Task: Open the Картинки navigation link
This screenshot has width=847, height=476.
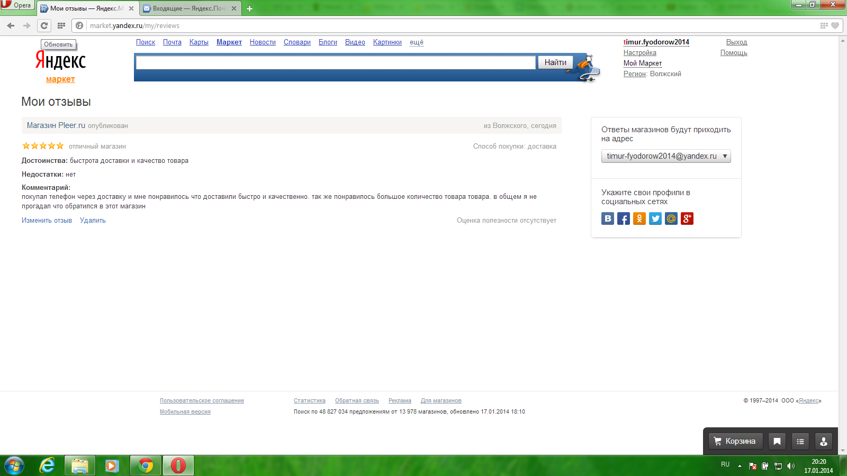Action: (388, 42)
